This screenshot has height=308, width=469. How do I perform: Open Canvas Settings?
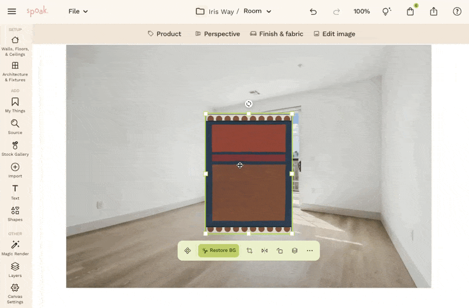(15, 294)
